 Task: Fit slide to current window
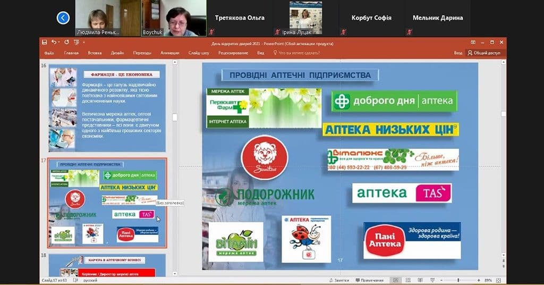(x=498, y=280)
